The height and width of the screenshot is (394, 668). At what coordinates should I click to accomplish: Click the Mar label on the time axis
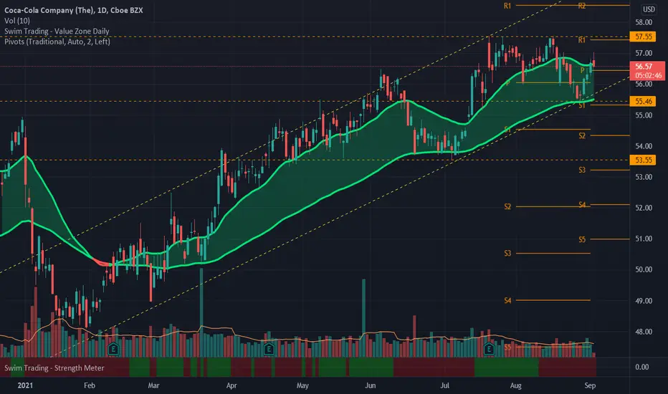click(x=153, y=385)
